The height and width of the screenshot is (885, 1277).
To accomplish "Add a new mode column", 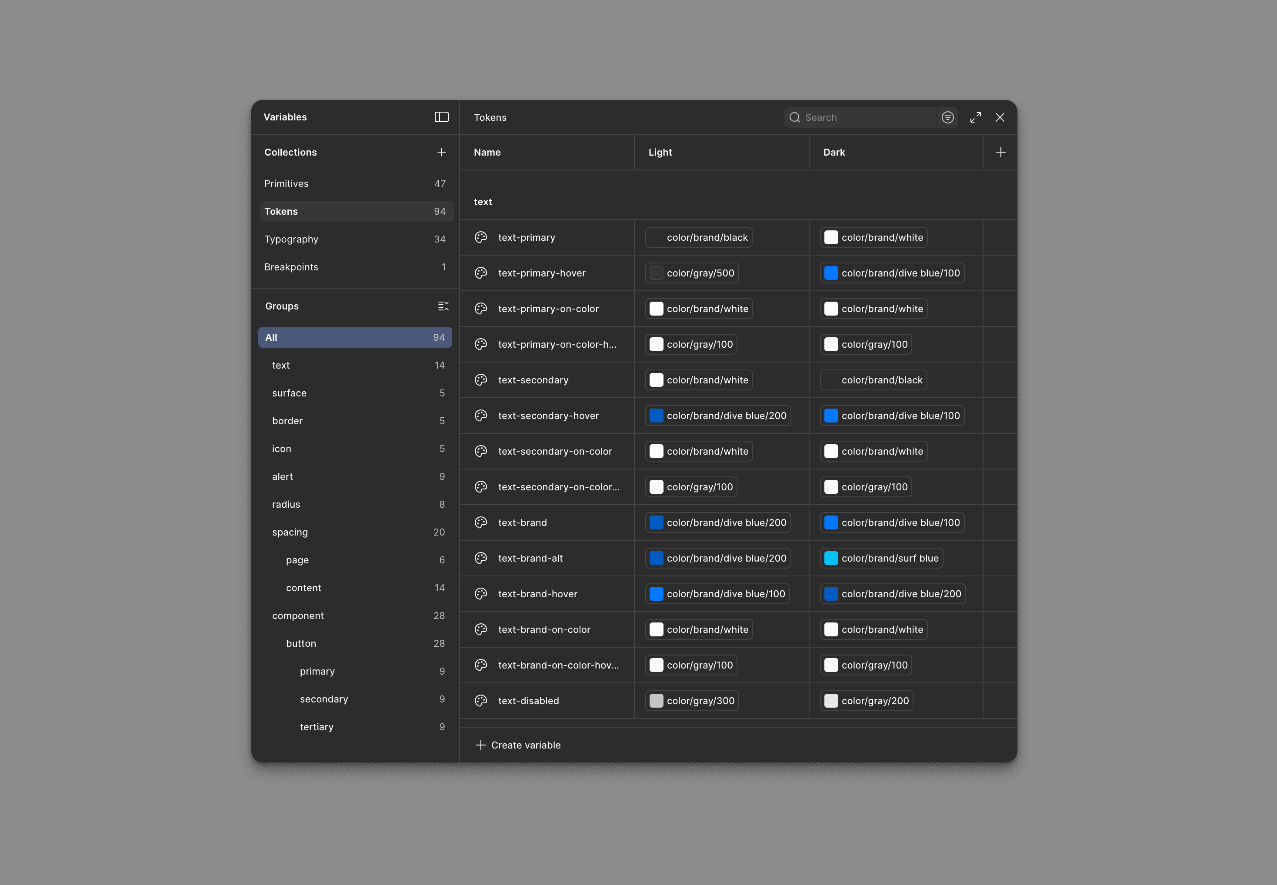I will 1000,152.
